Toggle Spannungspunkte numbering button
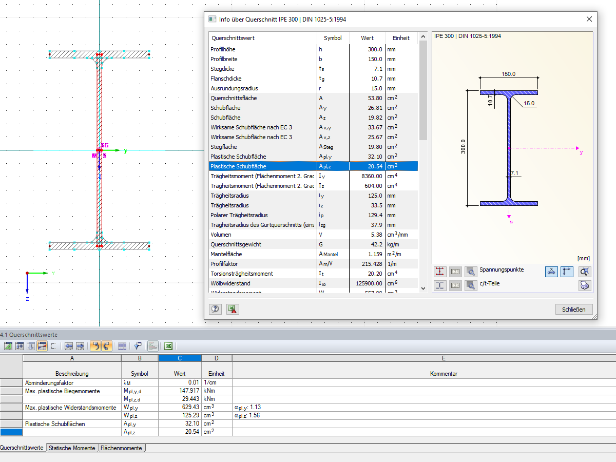 click(x=455, y=272)
